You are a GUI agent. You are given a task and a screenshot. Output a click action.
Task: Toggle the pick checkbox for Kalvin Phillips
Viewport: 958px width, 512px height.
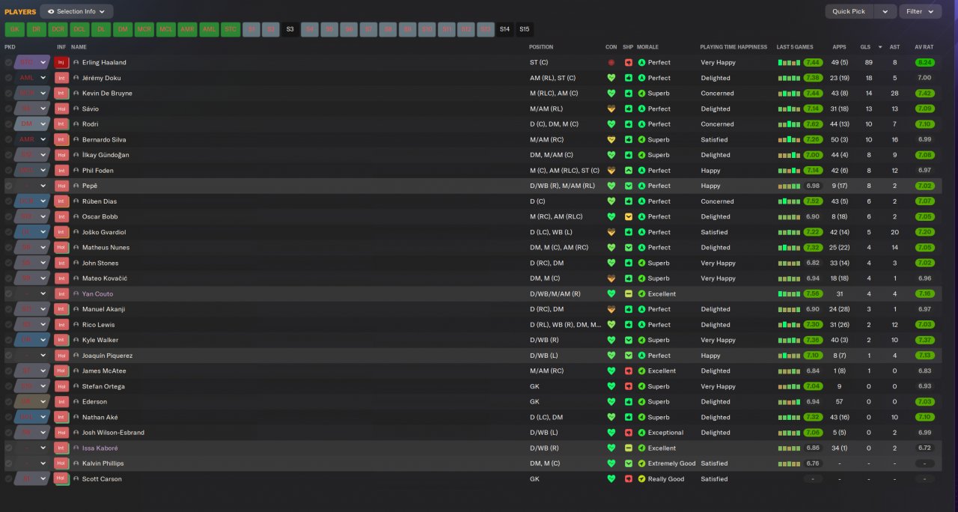[x=8, y=463]
